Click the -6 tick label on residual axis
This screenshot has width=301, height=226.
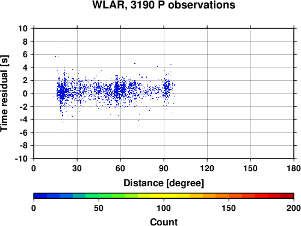coord(23,133)
